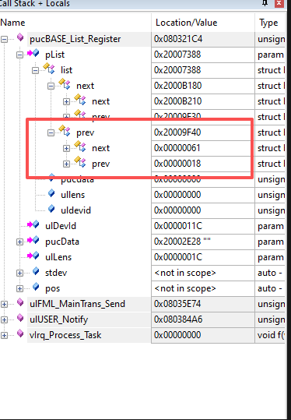Expand the prev node valued 0x00000018
291x420 pixels.
[x=66, y=164]
